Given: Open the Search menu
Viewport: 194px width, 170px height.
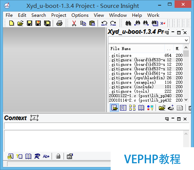Looking at the screenshot, I should click(39, 15).
